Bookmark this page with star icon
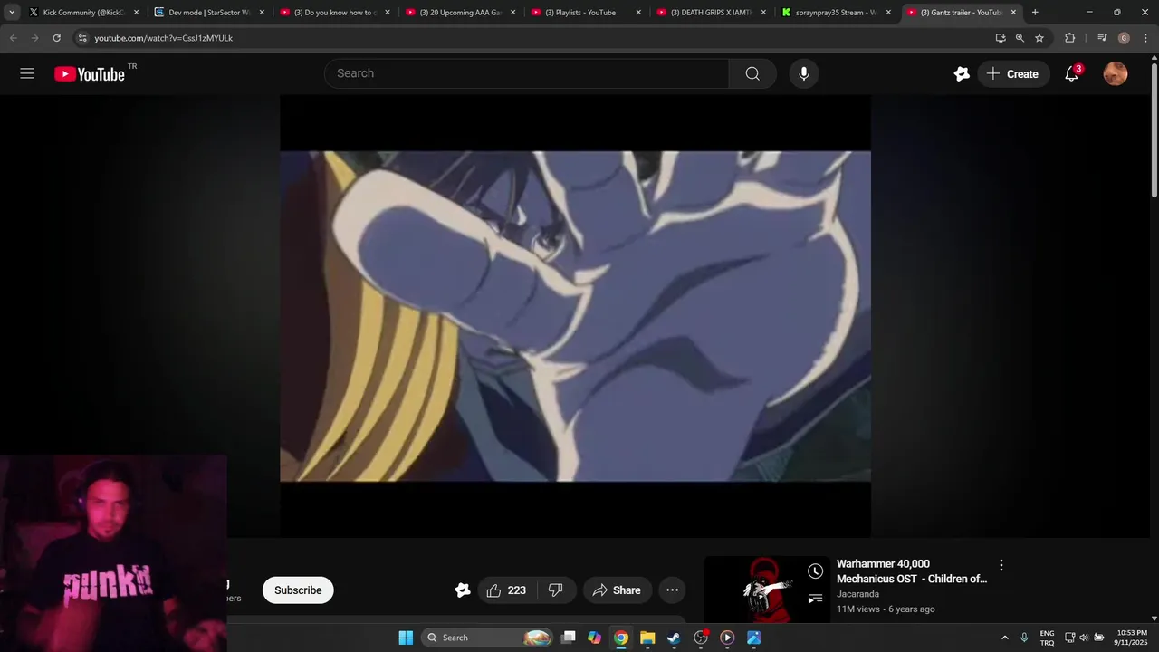The image size is (1159, 652). [1039, 38]
